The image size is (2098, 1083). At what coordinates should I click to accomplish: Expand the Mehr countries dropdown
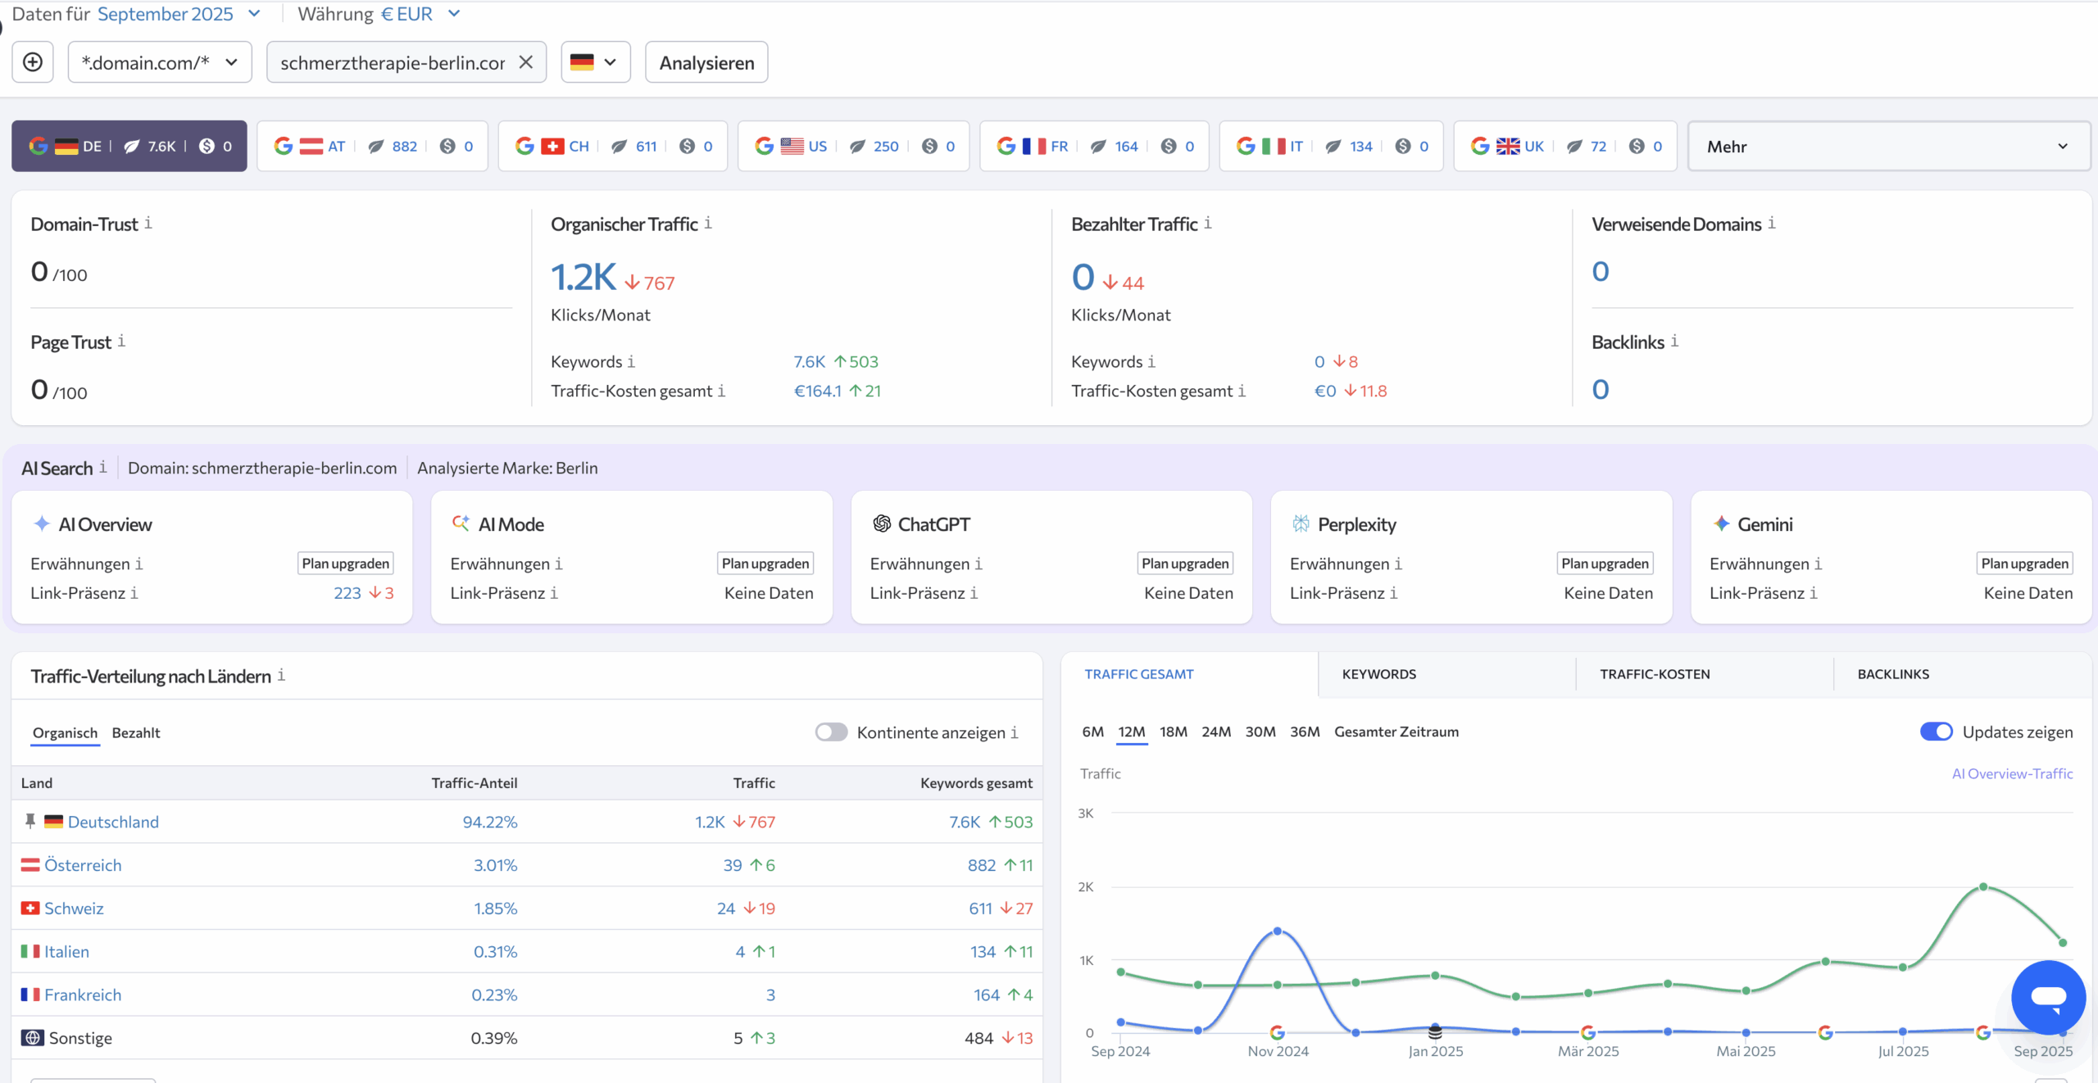(x=1889, y=146)
